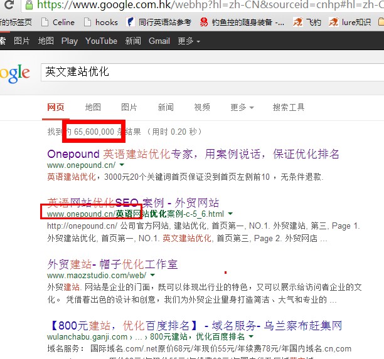Click snippet text 英语建站优化, 3000元20个关键词
The width and height of the screenshot is (384, 359).
185,177
